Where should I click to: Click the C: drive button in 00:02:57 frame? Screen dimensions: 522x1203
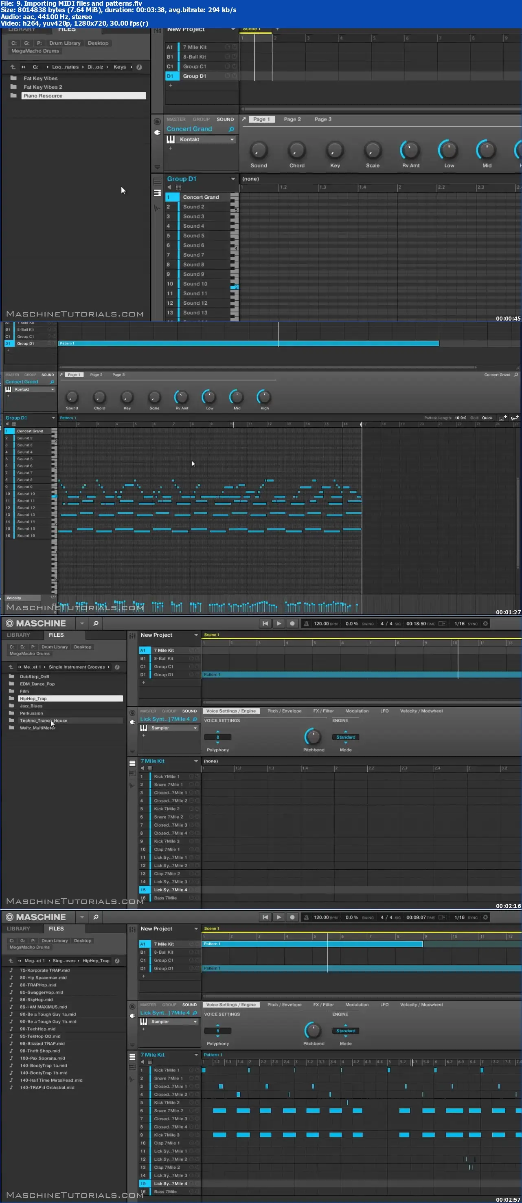tap(12, 941)
